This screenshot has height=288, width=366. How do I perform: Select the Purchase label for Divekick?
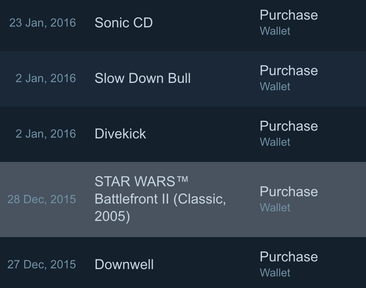coord(288,126)
